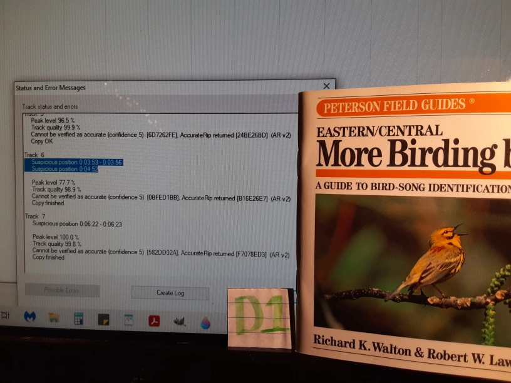
Task: Click 'Copy finished' under Track 7
Action: pos(48,257)
